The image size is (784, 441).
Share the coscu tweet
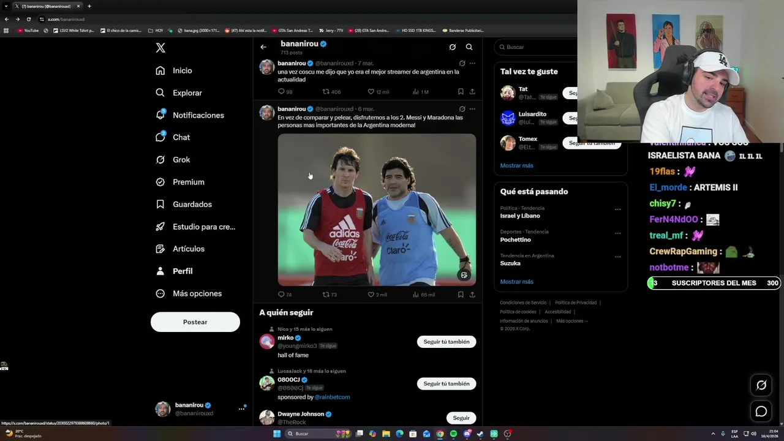[472, 92]
